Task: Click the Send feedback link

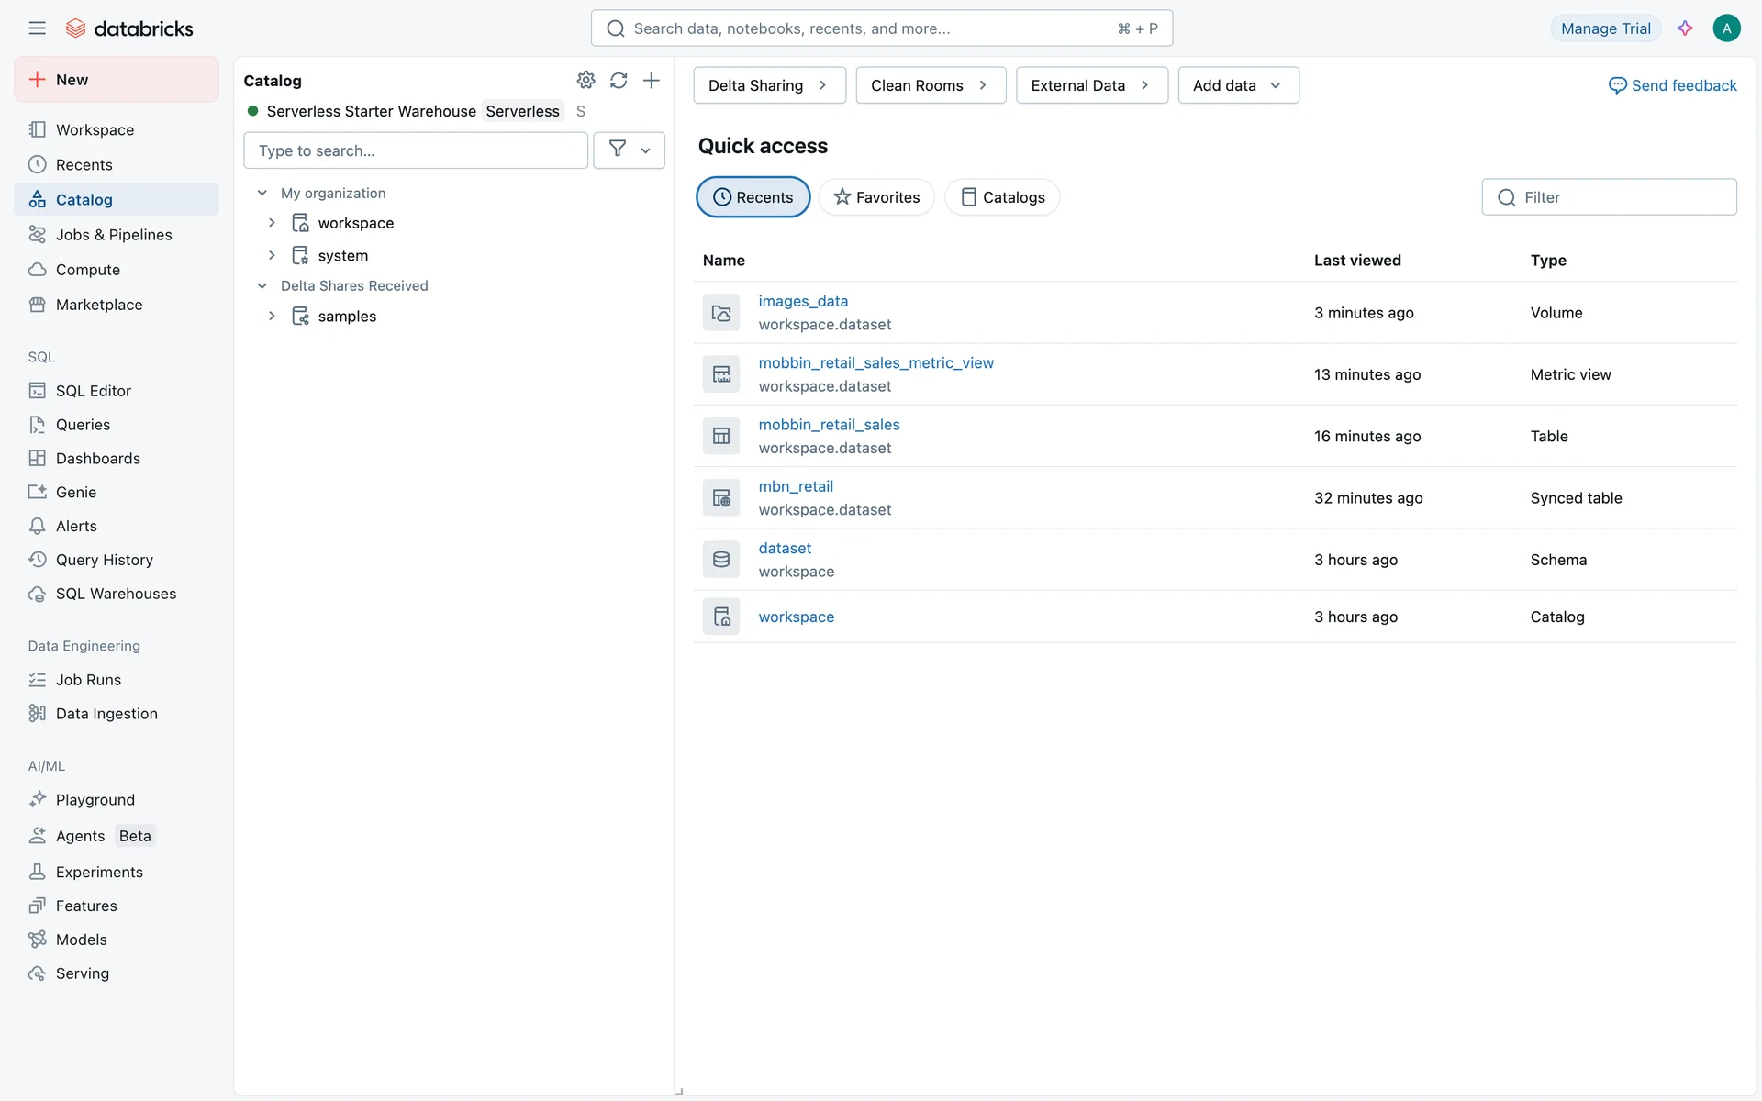Action: tap(1673, 85)
